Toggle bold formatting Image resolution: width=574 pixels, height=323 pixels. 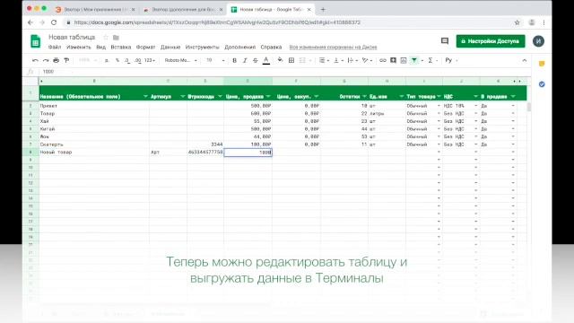[235, 60]
